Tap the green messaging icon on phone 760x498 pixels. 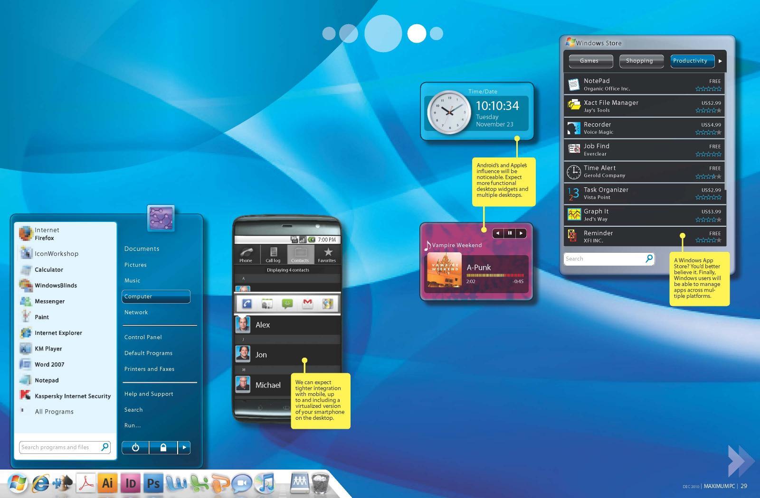click(x=287, y=304)
